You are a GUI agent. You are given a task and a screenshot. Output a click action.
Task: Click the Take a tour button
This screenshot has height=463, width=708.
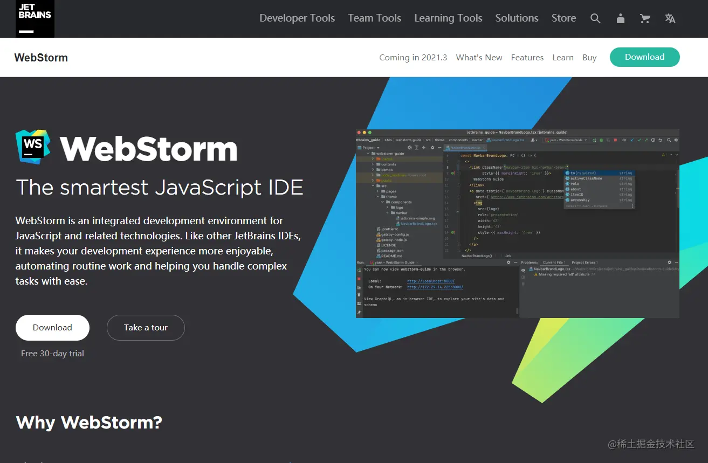pyautogui.click(x=146, y=328)
